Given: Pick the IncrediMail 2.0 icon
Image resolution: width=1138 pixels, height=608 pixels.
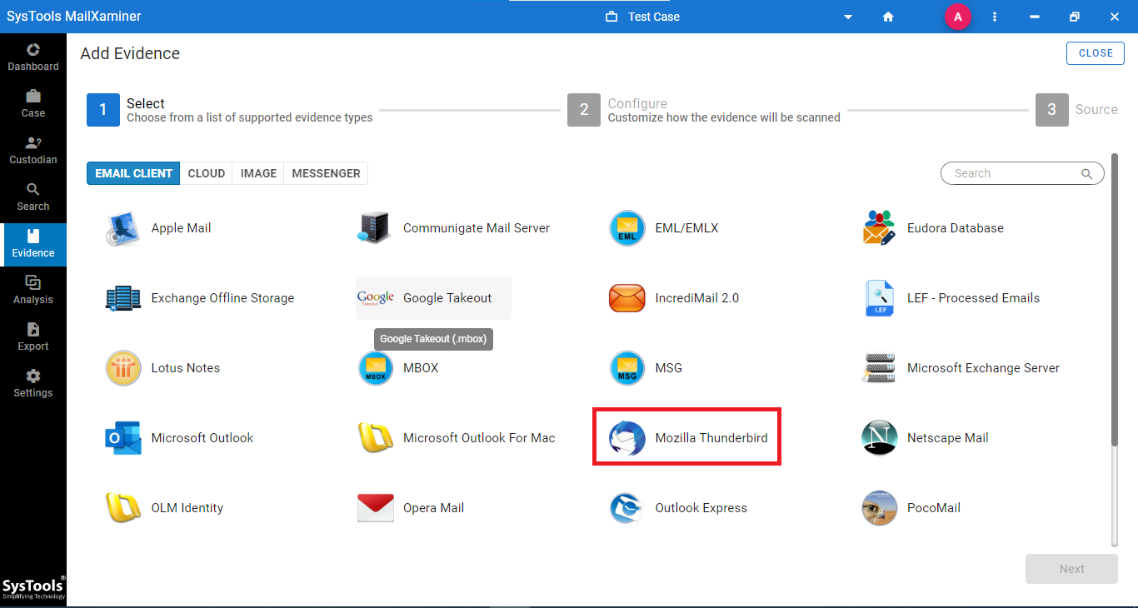Looking at the screenshot, I should point(627,298).
